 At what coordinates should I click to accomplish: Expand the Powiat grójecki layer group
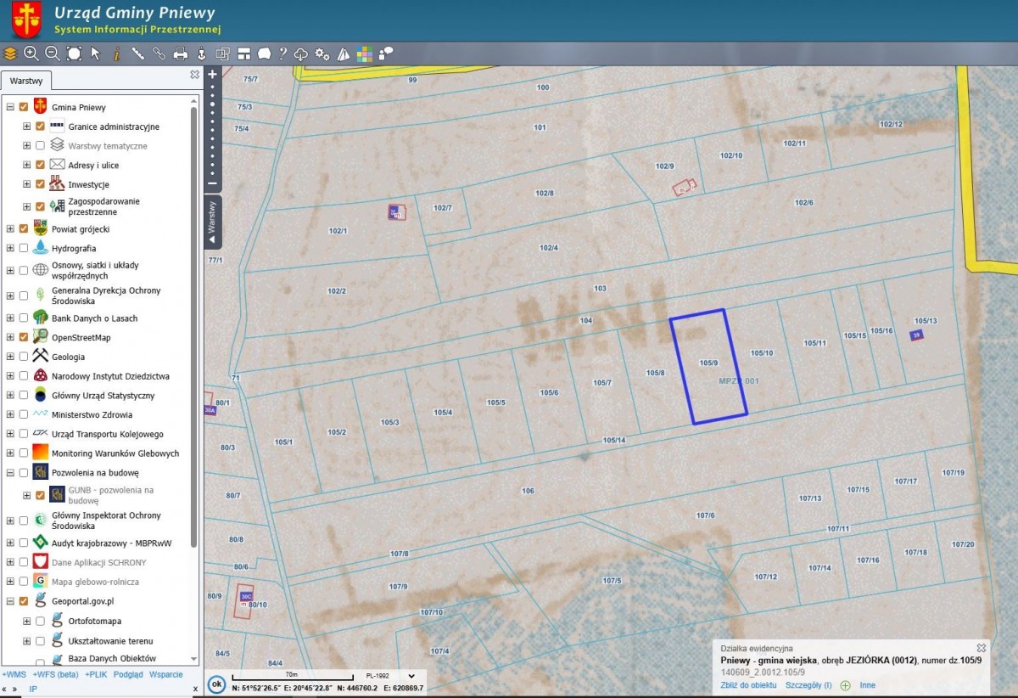(x=10, y=228)
